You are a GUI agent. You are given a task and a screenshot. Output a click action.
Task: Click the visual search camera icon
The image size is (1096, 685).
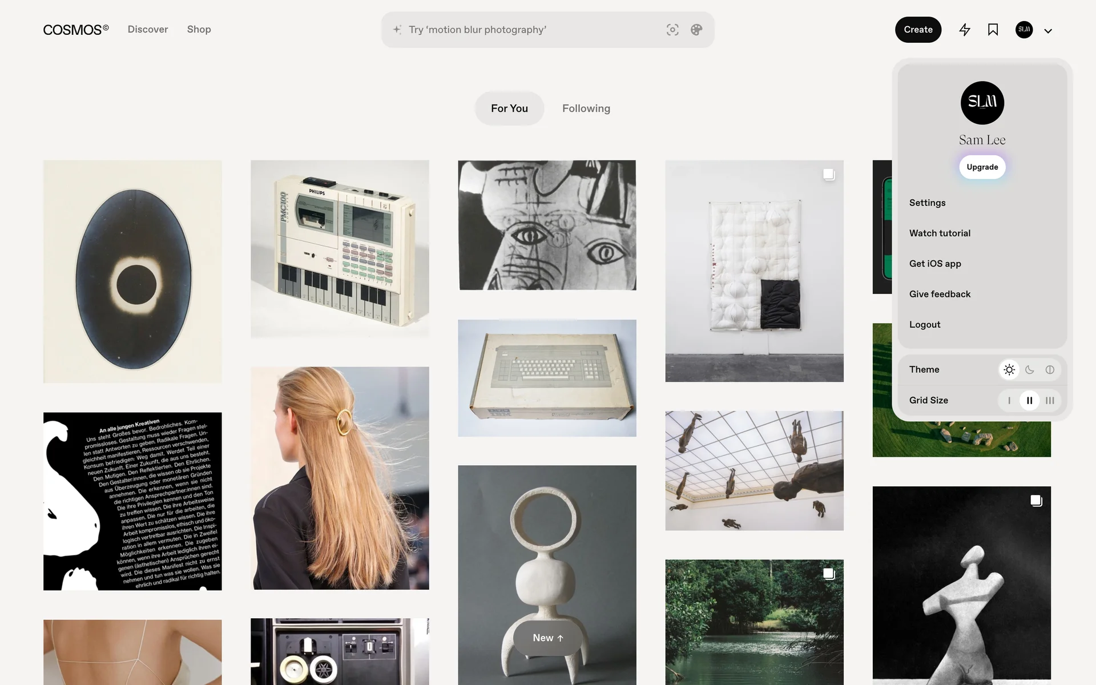pyautogui.click(x=672, y=30)
